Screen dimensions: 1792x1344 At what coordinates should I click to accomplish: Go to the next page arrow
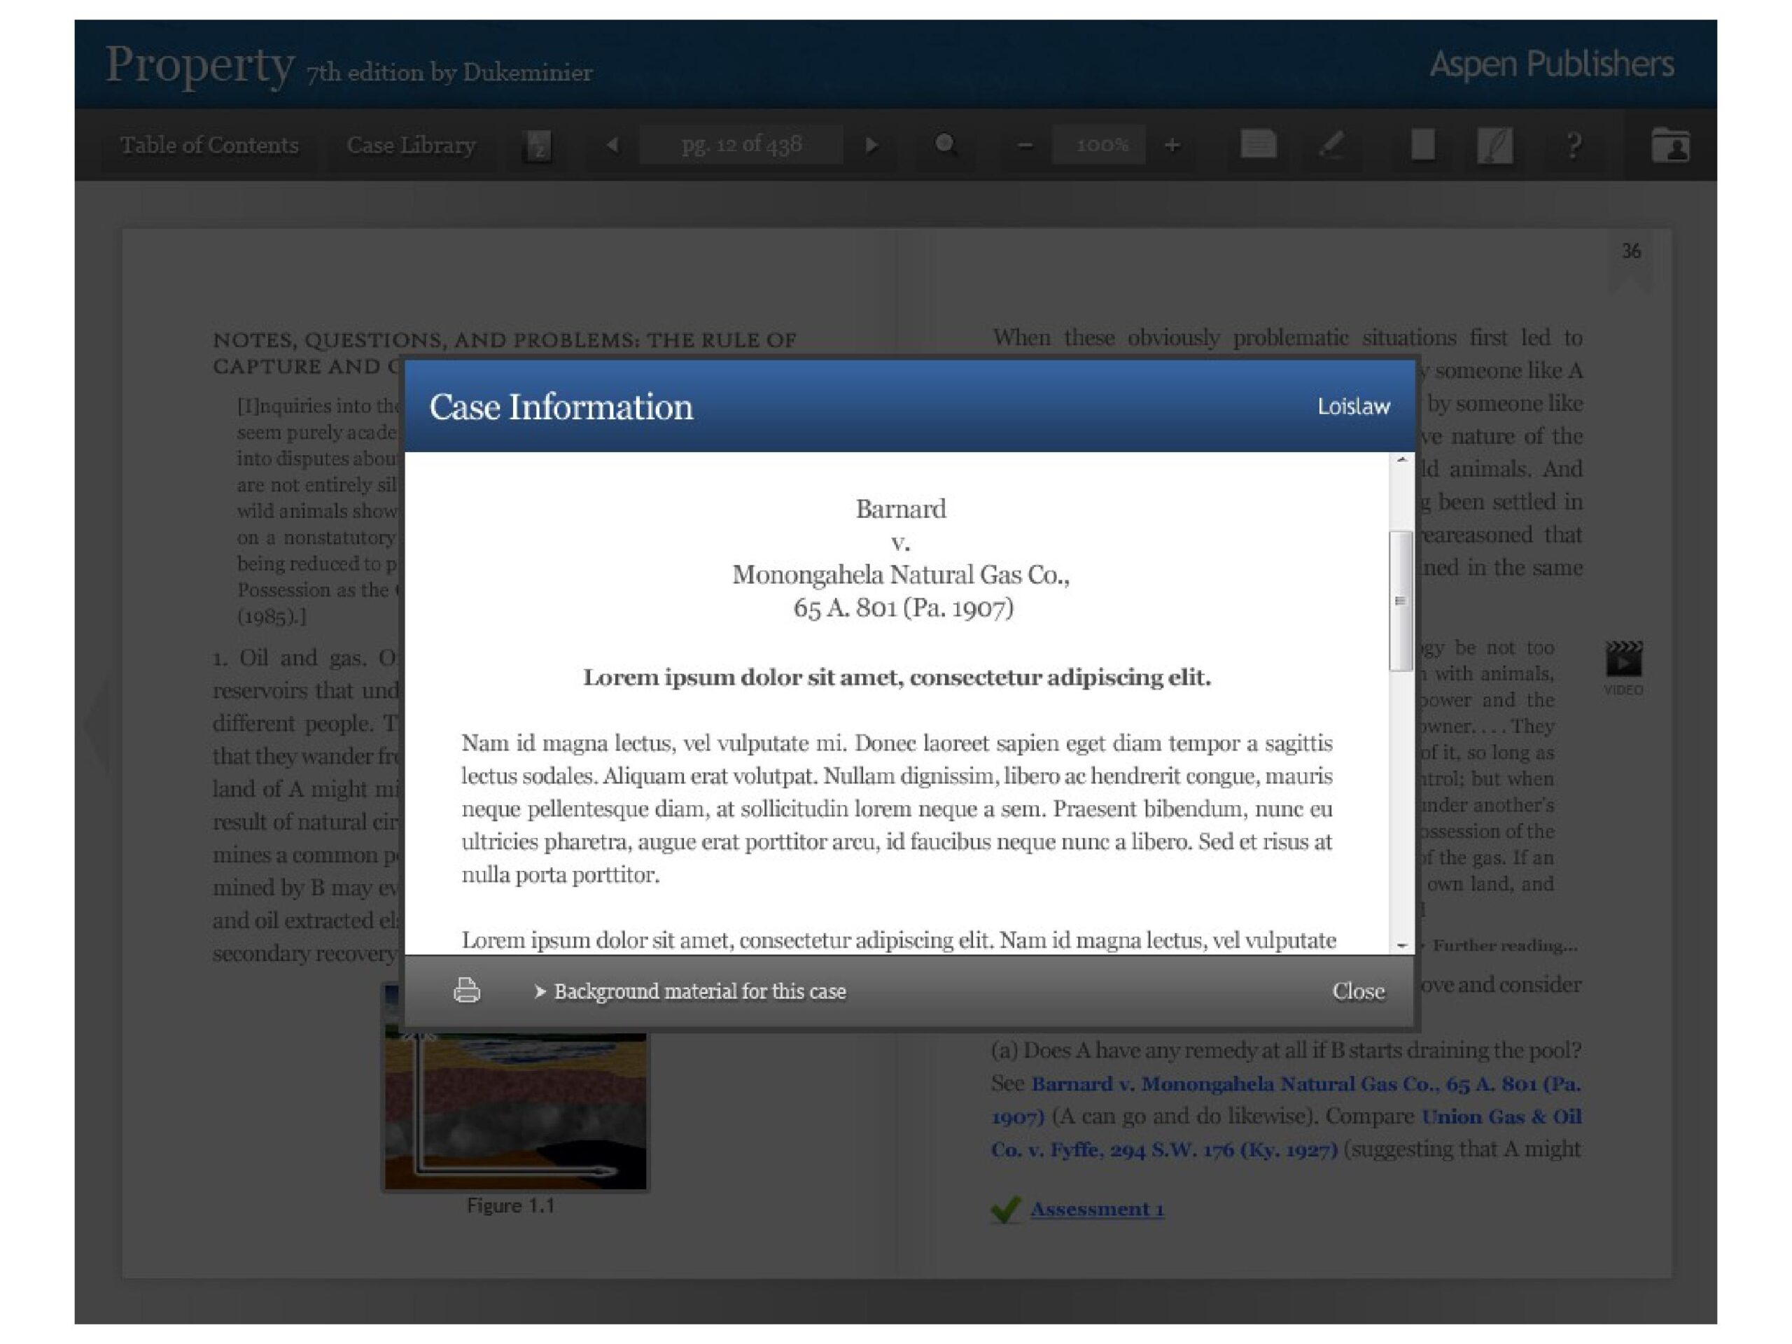click(x=871, y=145)
